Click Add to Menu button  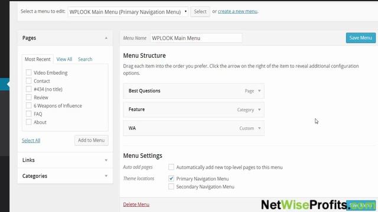(x=92, y=140)
